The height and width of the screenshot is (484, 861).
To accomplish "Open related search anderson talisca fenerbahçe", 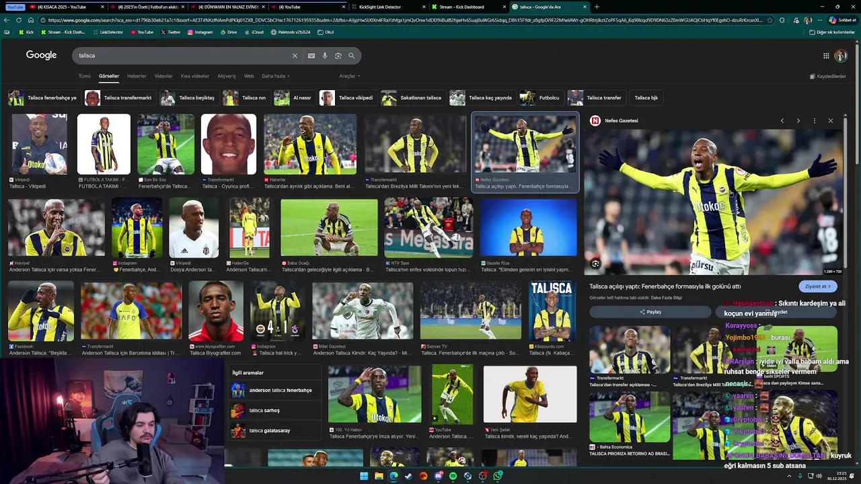I will pyautogui.click(x=275, y=391).
